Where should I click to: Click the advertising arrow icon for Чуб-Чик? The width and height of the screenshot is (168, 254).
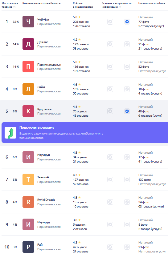click(110, 22)
